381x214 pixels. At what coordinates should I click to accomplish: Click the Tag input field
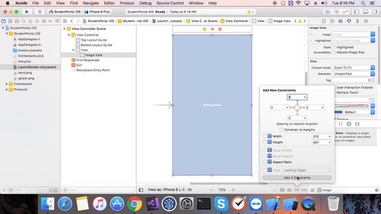[351, 80]
